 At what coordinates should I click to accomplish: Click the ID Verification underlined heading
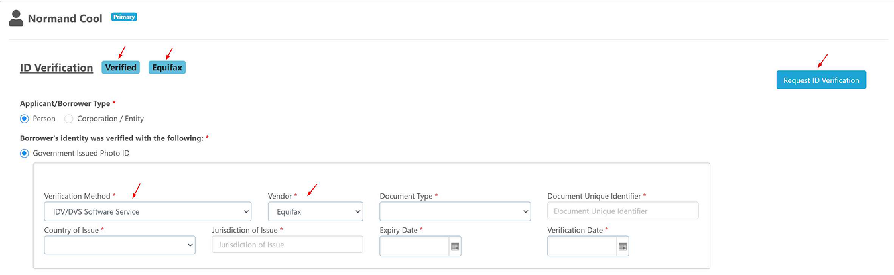(56, 68)
